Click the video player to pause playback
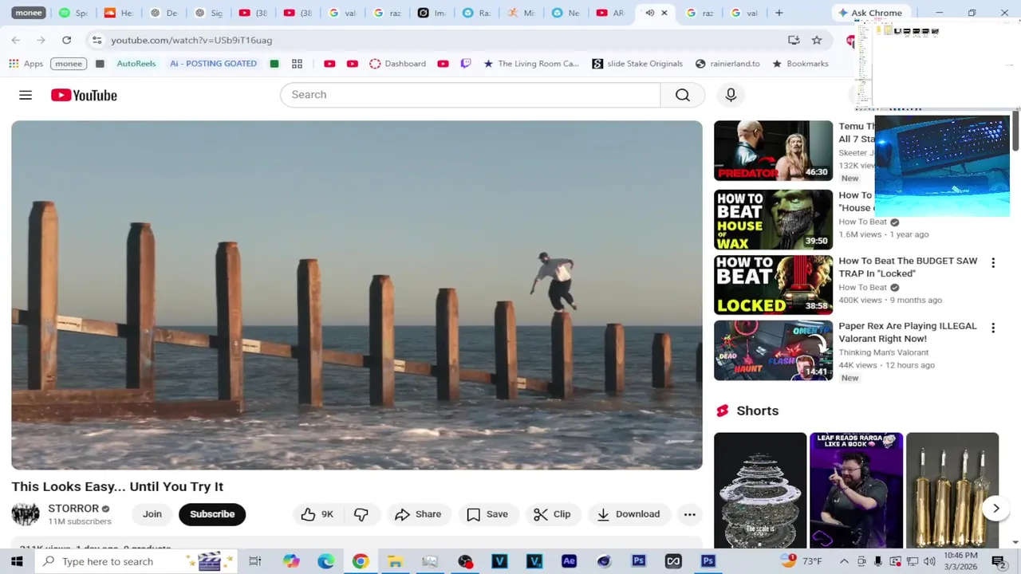Viewport: 1021px width, 574px height. [x=357, y=295]
